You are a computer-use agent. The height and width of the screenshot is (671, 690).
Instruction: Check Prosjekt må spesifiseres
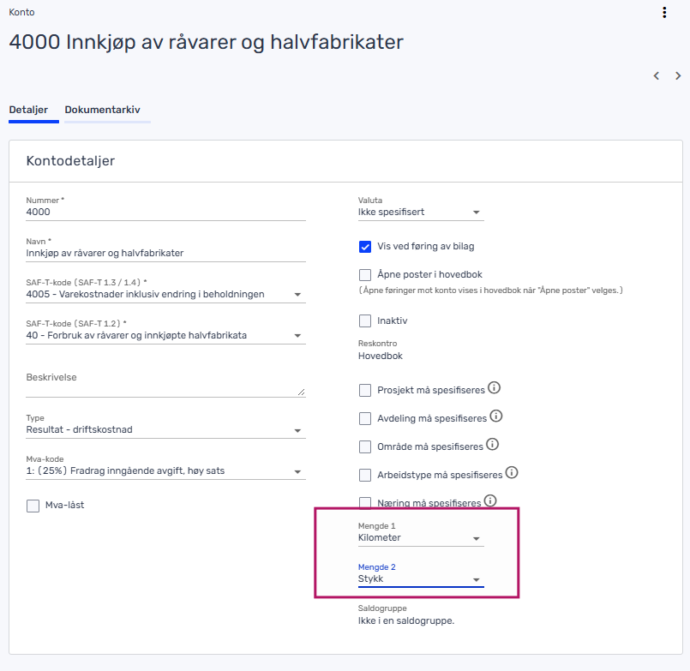(365, 390)
